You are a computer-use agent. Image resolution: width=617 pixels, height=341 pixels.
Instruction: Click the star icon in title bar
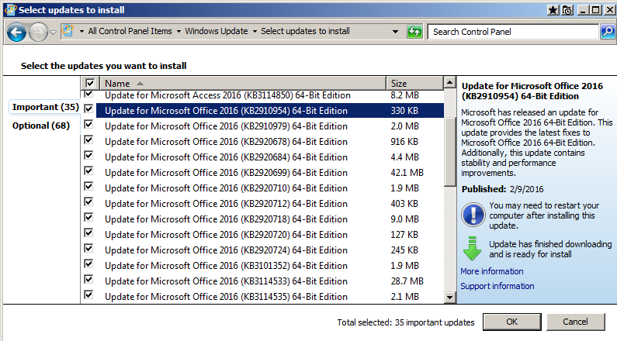[x=553, y=10]
